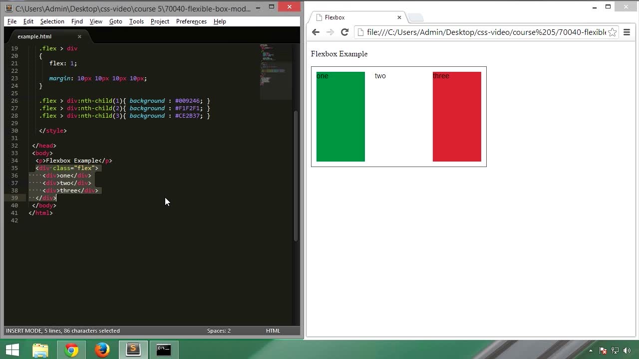Close the Flexbox browser tab
The height and width of the screenshot is (359, 639).
point(399,17)
